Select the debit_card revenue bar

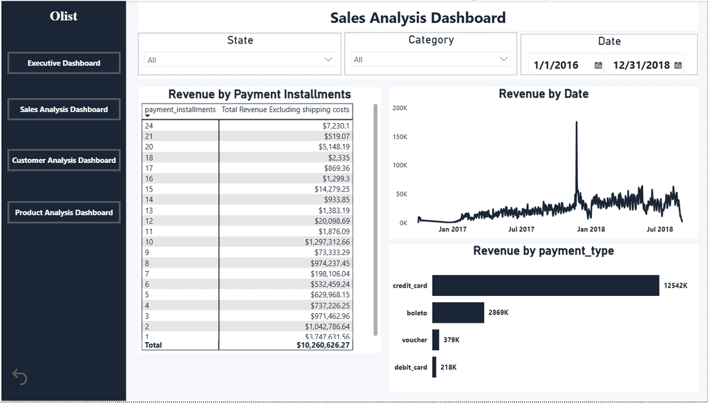[434, 367]
